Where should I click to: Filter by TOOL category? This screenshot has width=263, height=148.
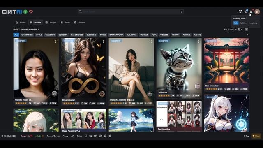click(154, 35)
